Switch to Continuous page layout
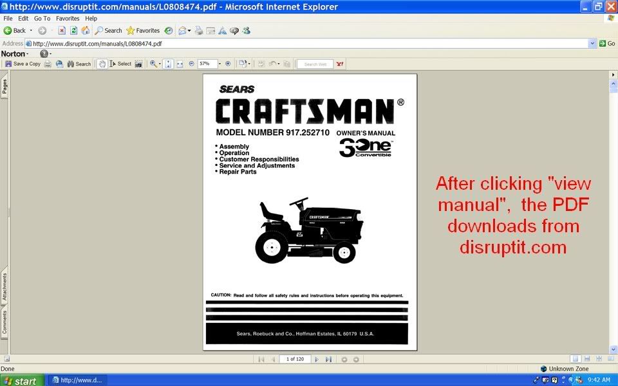618x386 pixels. pyautogui.click(x=587, y=358)
